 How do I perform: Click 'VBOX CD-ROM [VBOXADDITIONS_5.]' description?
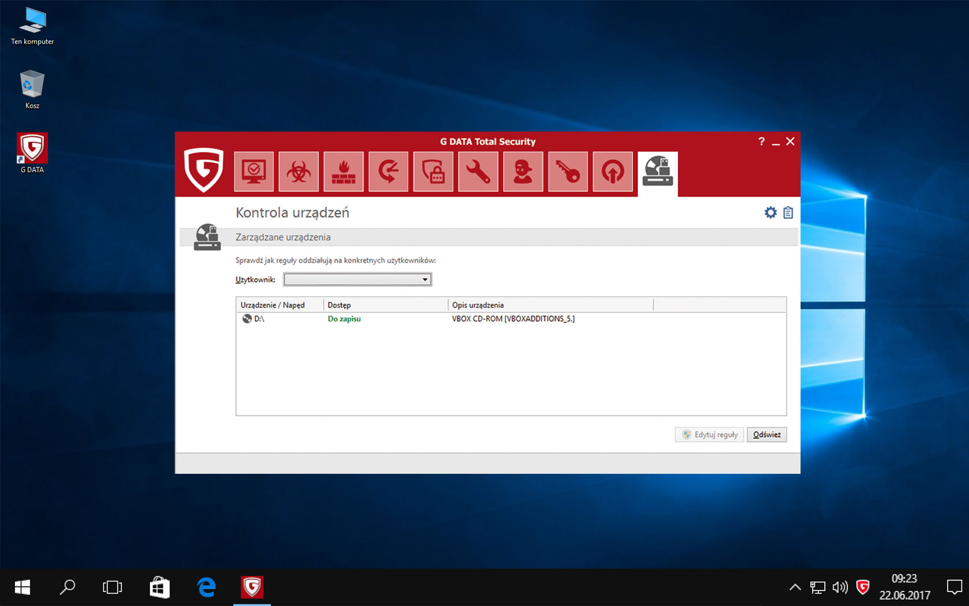click(x=513, y=319)
